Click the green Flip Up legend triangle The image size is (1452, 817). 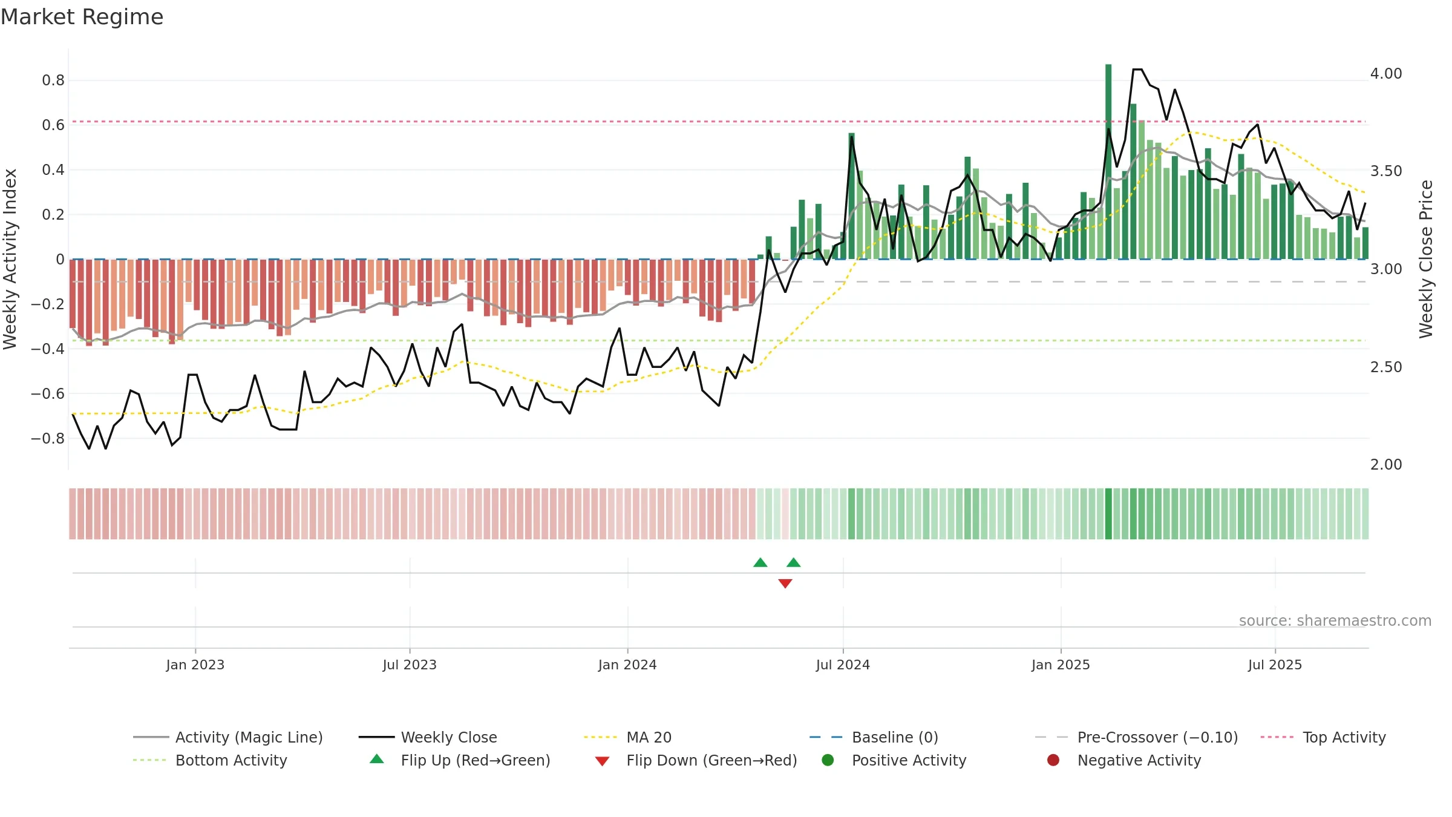click(x=377, y=759)
